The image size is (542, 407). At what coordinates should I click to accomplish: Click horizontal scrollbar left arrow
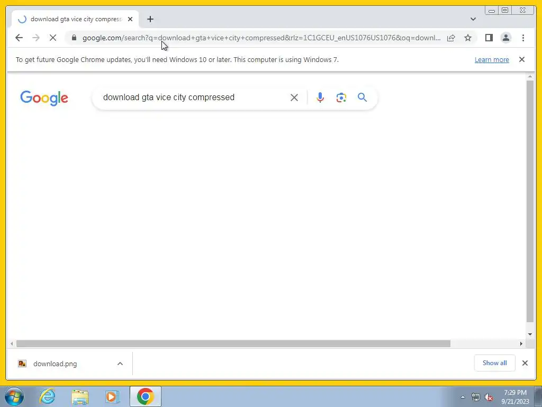12,343
